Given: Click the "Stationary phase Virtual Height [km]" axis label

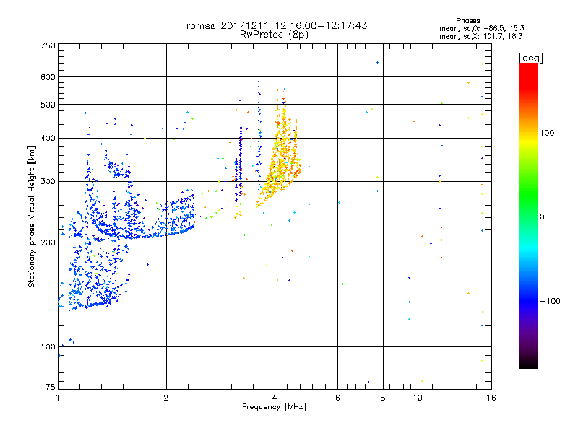Looking at the screenshot, I should (x=31, y=216).
